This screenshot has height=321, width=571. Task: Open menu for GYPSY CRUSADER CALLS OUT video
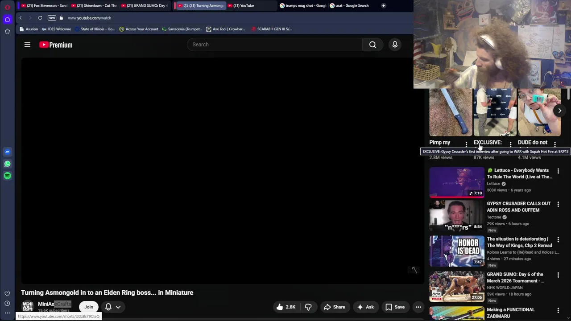point(558,204)
